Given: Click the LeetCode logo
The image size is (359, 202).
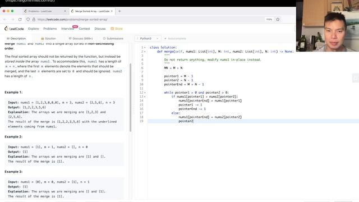Looking at the screenshot, I should coord(14,29).
